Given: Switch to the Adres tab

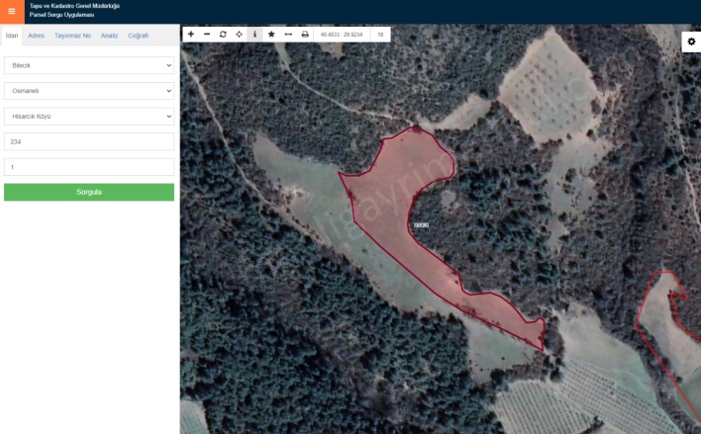Looking at the screenshot, I should coord(36,36).
